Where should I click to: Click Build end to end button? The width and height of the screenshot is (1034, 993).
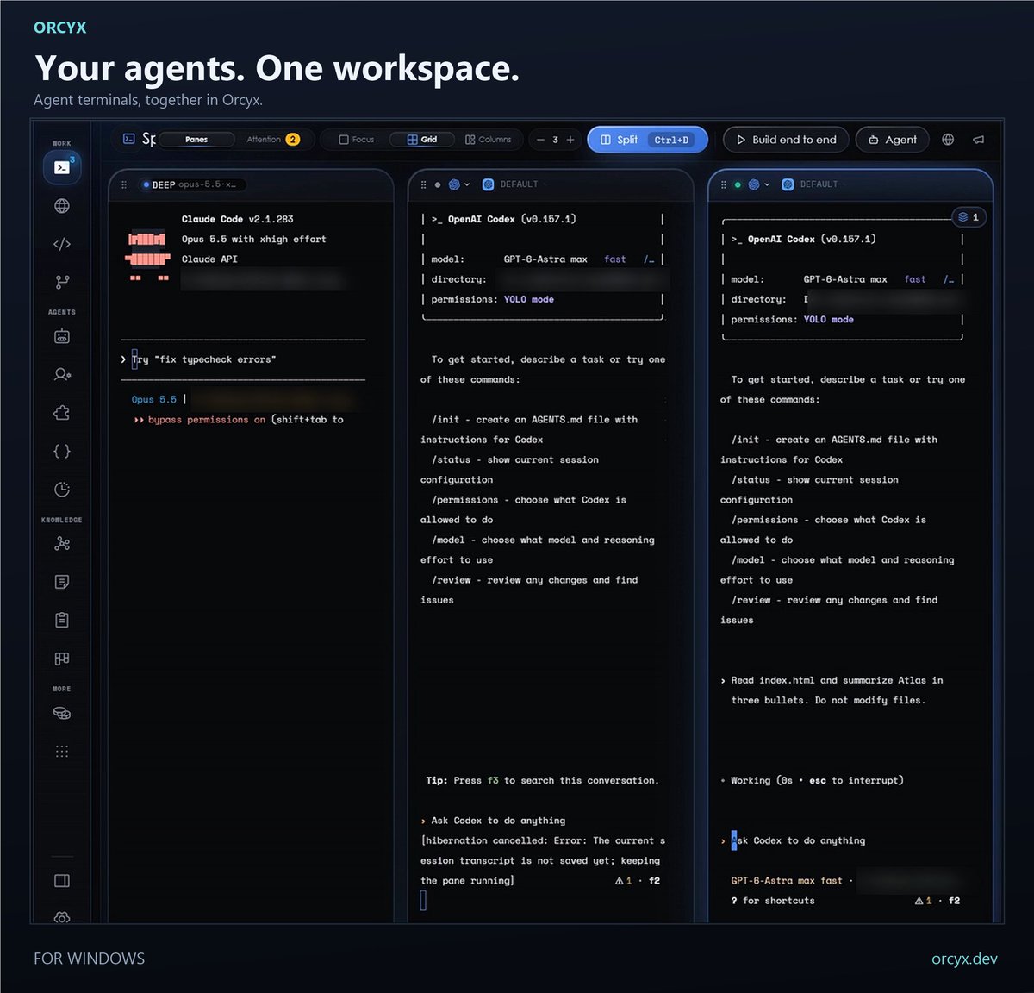click(786, 140)
